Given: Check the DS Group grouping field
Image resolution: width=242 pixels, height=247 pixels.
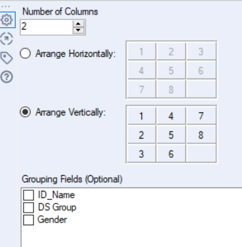Looking at the screenshot, I should click(x=28, y=207).
